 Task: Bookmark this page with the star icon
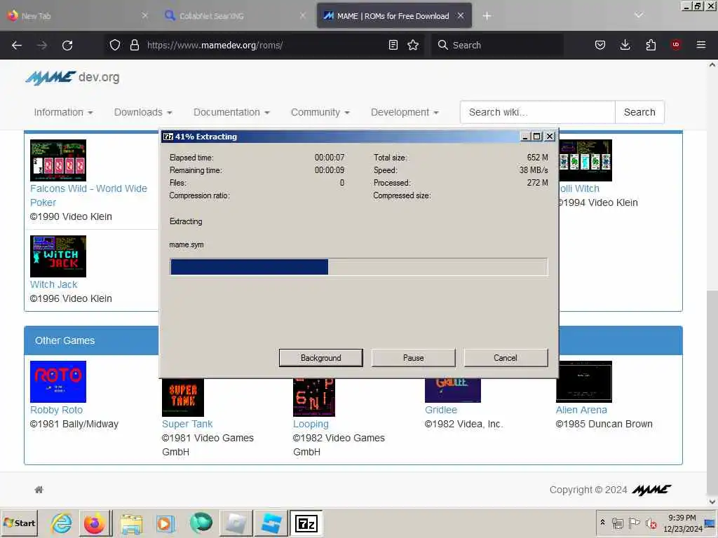coord(413,45)
